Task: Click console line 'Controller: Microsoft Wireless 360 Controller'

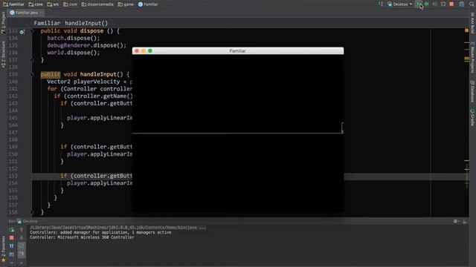Action: (82, 237)
